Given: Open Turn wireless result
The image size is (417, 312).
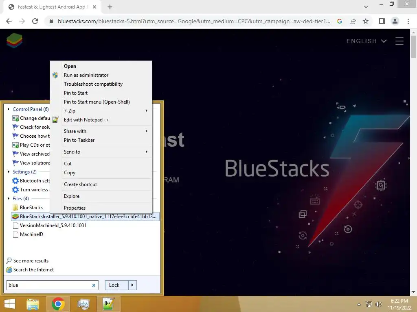Looking at the screenshot, I should point(31,190).
